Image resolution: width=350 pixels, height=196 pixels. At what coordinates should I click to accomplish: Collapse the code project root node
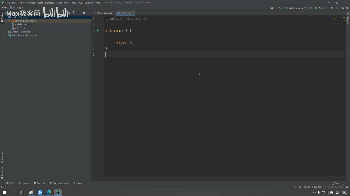coord(6,17)
